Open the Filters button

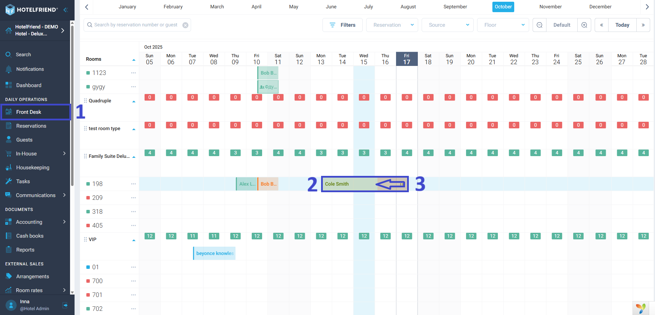342,25
